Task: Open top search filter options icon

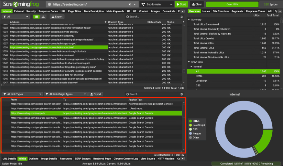Action: pos(182,16)
